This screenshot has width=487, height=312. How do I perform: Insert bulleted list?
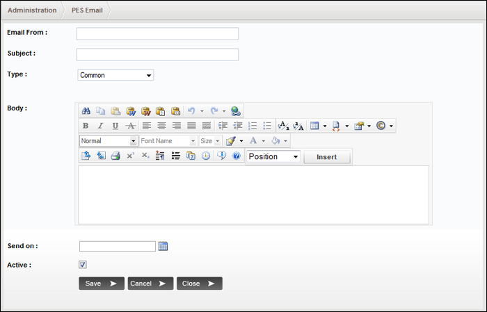point(267,126)
